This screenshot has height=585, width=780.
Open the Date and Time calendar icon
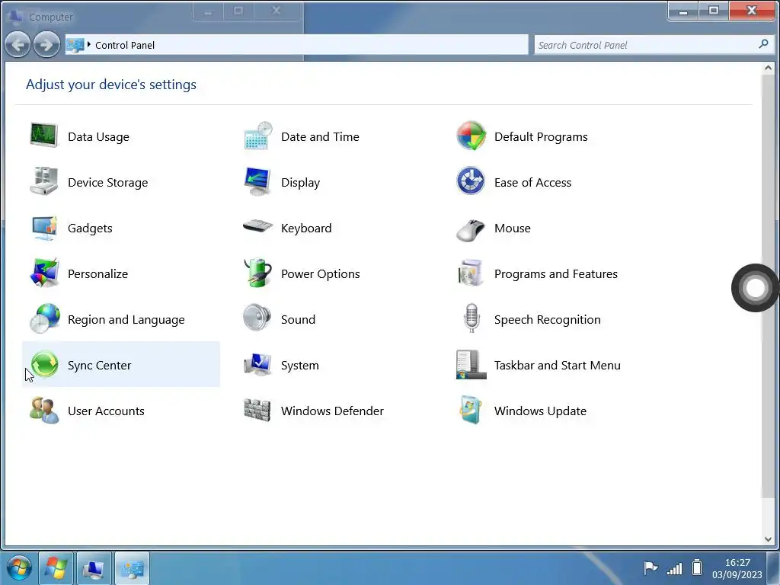[x=257, y=136]
